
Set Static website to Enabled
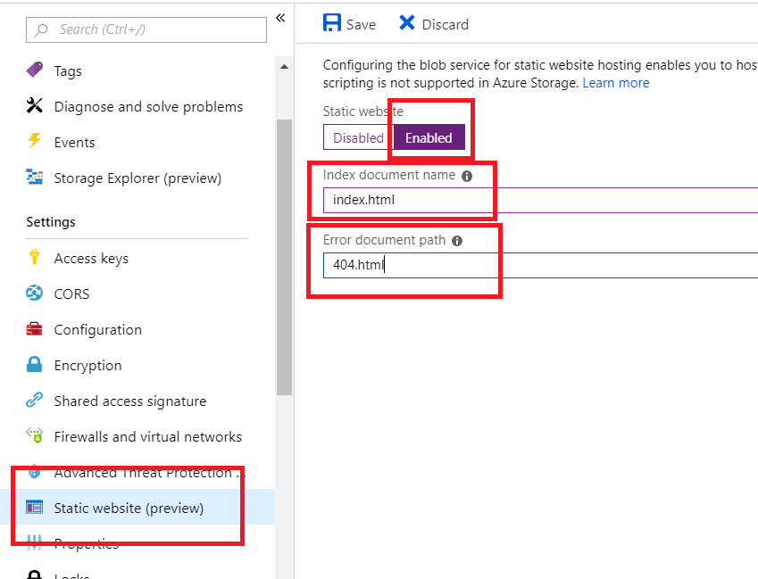pos(429,137)
